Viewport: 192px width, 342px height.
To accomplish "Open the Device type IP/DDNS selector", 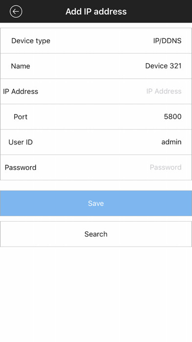I will 96,41.
